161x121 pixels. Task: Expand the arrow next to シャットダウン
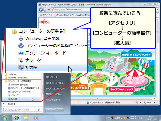62,110
